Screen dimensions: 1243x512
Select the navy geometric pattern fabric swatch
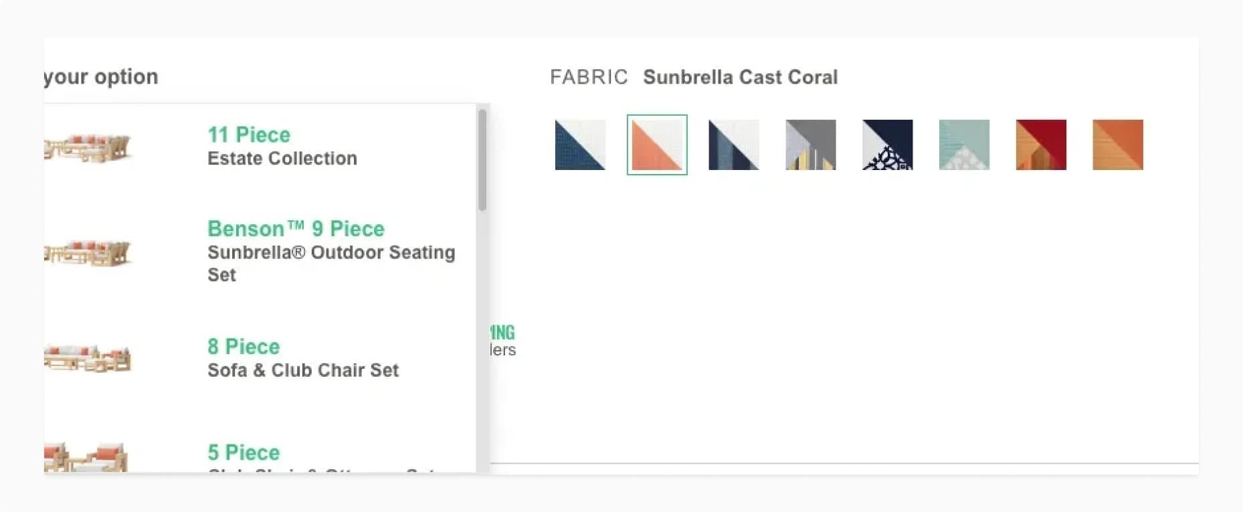tap(887, 145)
